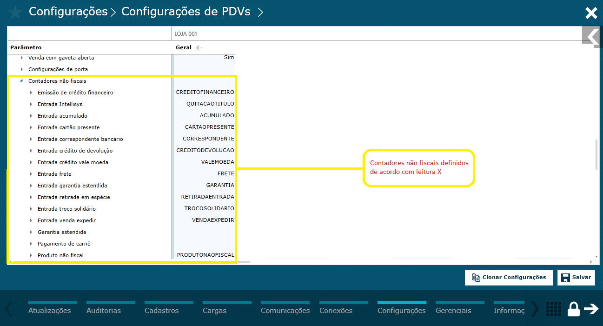Screen dimensions: 603x326
Task: Click the lock icon to lock the session
Action: click(x=573, y=309)
